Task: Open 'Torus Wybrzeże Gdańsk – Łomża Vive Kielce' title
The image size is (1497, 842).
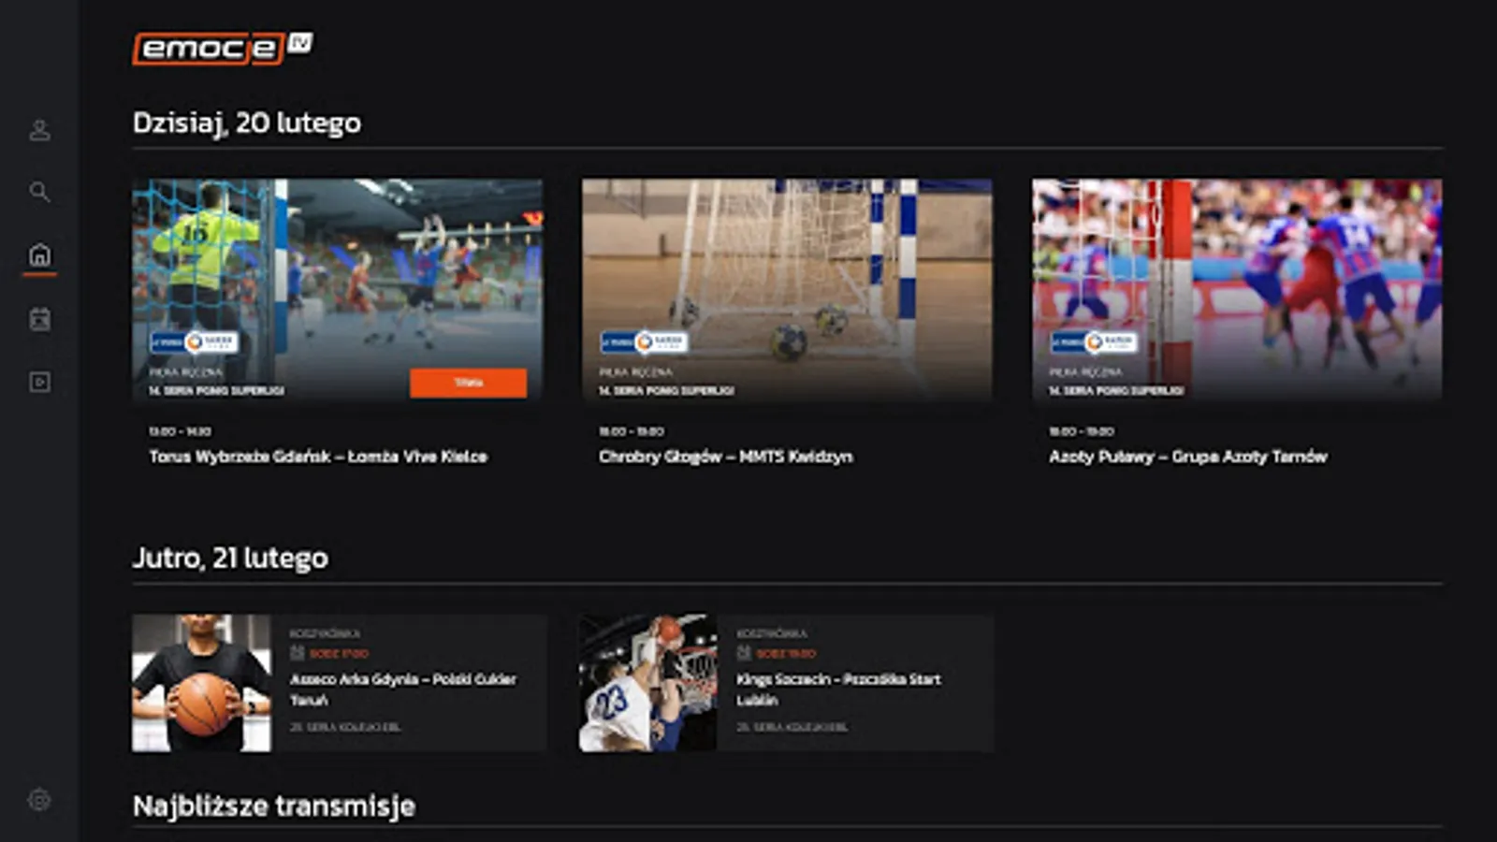Action: tap(318, 457)
